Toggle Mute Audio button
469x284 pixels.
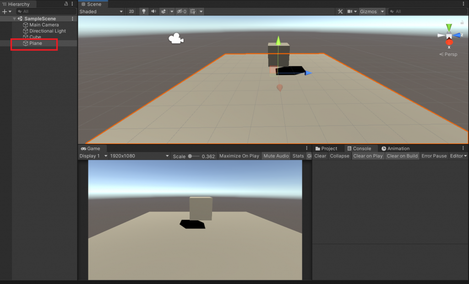pos(276,156)
